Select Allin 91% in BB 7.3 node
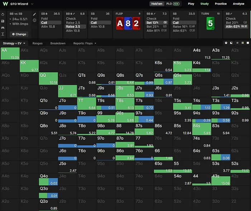 (157, 30)
